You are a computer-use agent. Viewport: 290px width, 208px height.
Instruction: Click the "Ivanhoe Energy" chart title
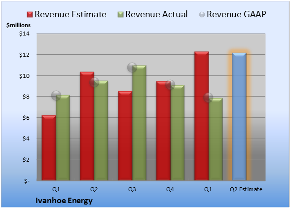64,201
